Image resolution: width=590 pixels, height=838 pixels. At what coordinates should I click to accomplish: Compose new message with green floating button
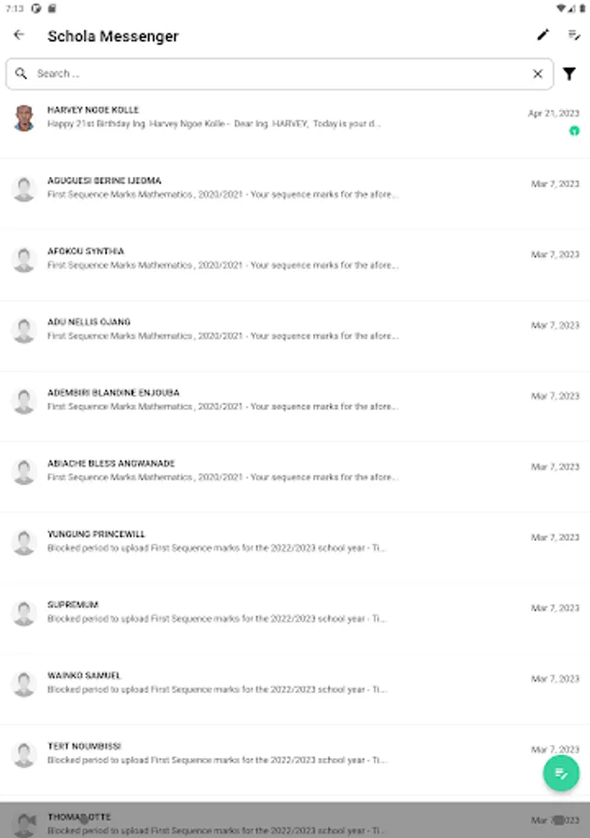tap(561, 773)
